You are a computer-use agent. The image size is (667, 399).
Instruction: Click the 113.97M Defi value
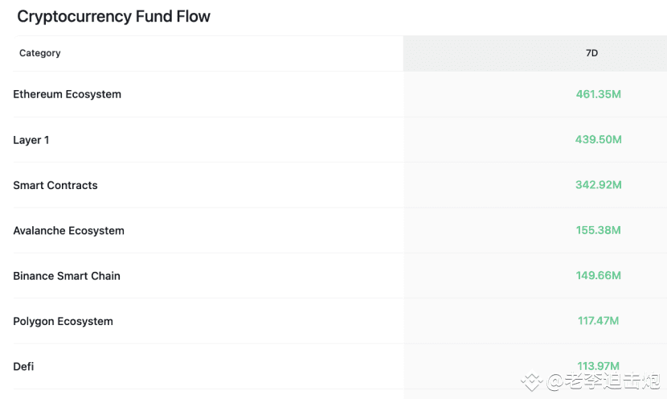(x=599, y=366)
